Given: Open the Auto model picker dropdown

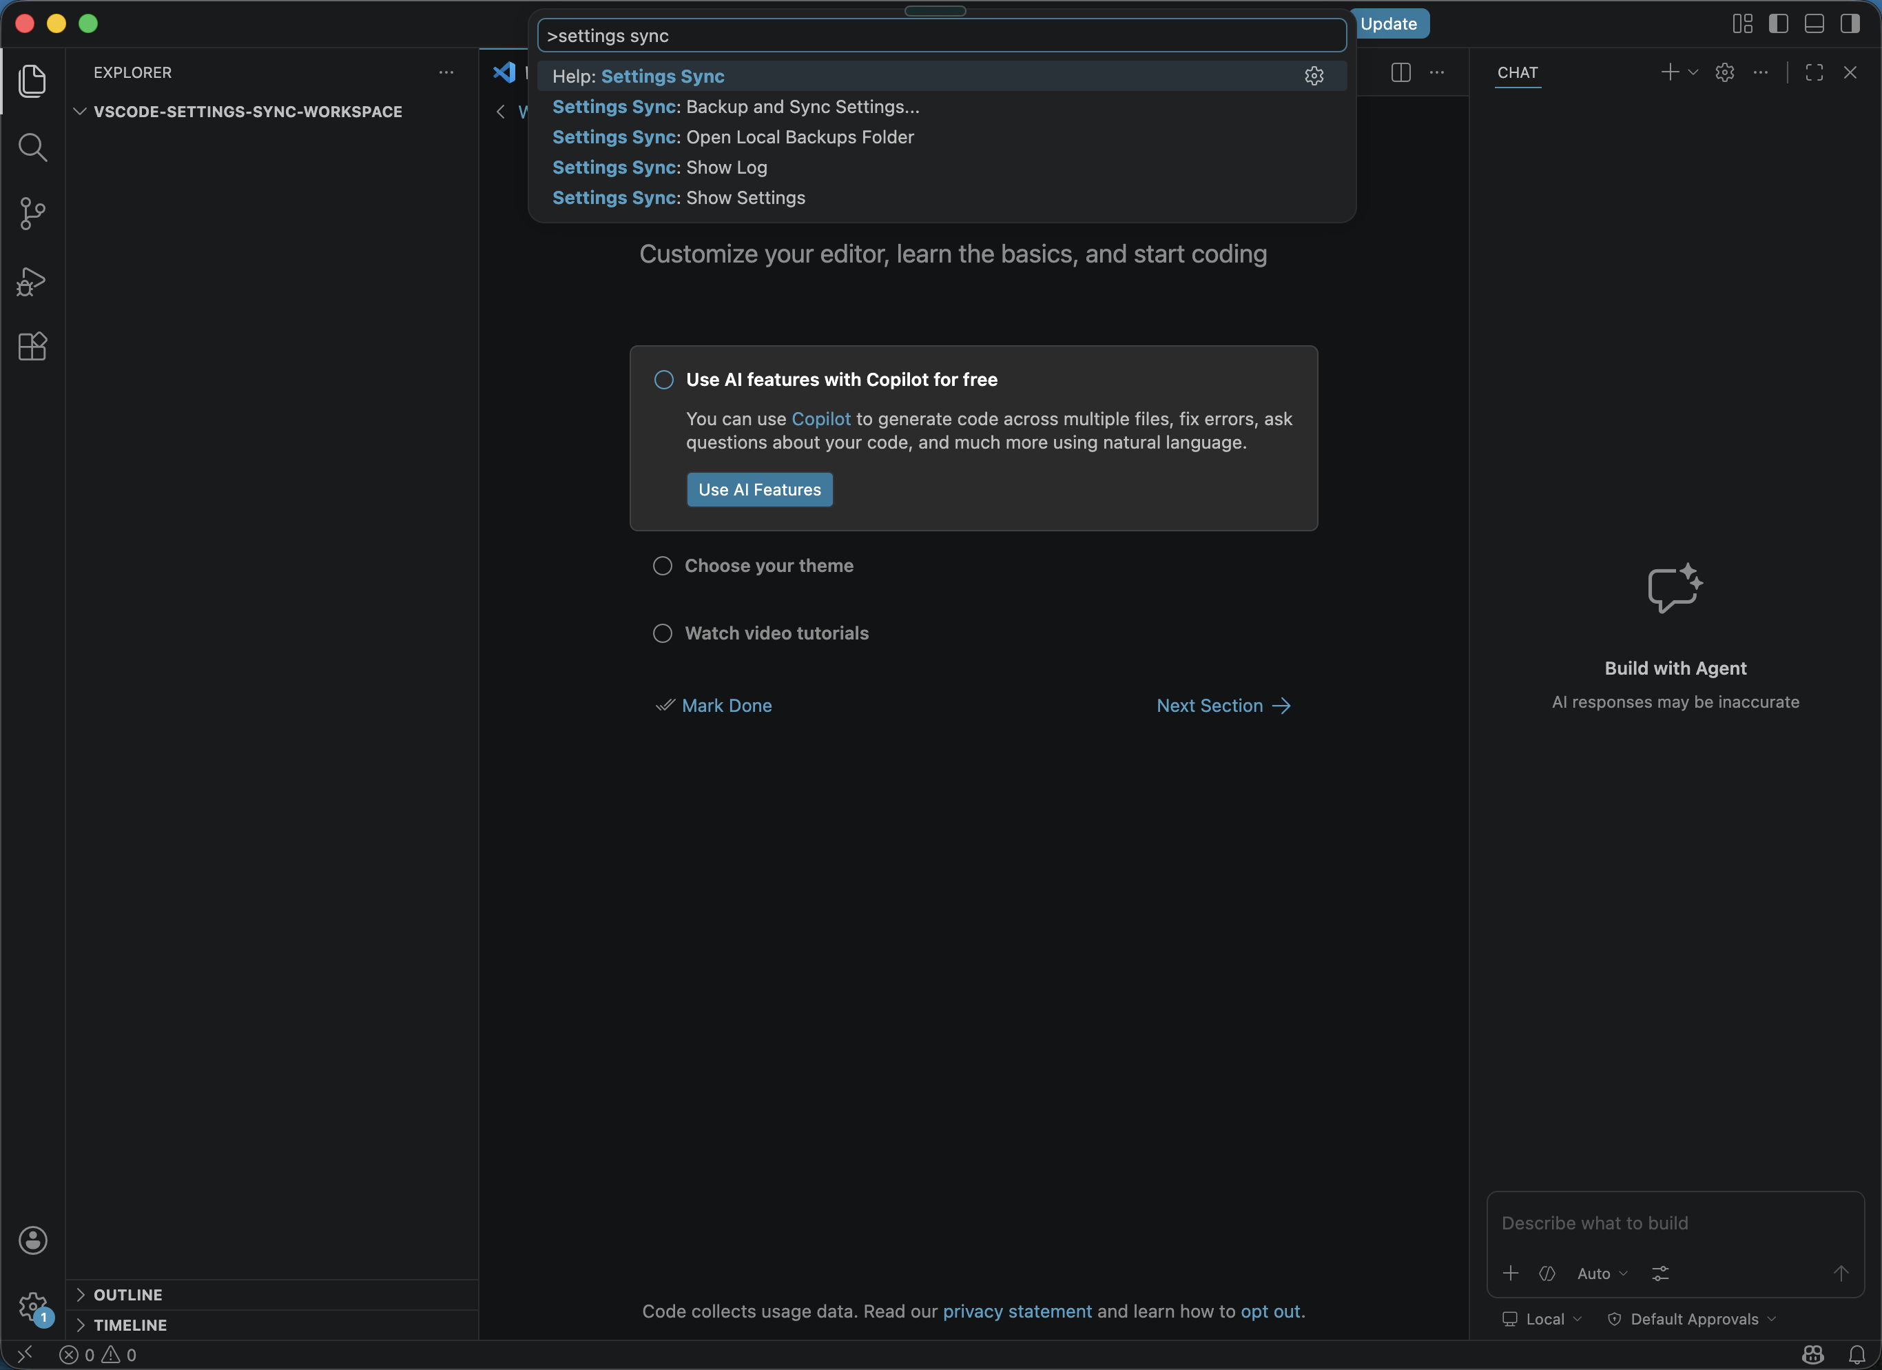Looking at the screenshot, I should click(1602, 1274).
